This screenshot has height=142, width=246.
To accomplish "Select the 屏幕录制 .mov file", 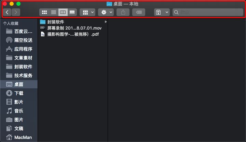I will pos(73,28).
